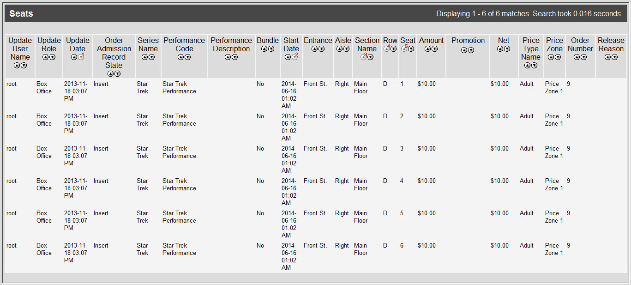Viewport: 631px width, 285px height.
Task: Sort Section Name descending
Action: pyautogui.click(x=370, y=57)
